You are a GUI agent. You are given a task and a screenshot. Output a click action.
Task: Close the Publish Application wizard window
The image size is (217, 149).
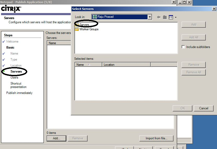(173, 2)
